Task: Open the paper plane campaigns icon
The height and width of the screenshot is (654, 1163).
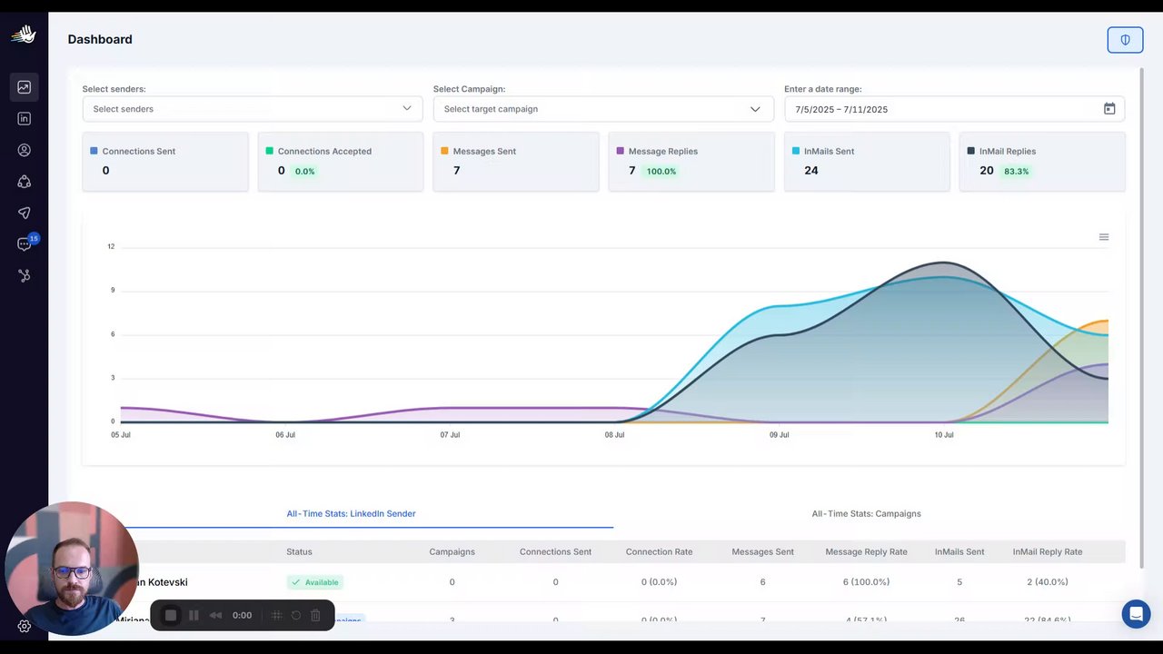Action: click(25, 213)
